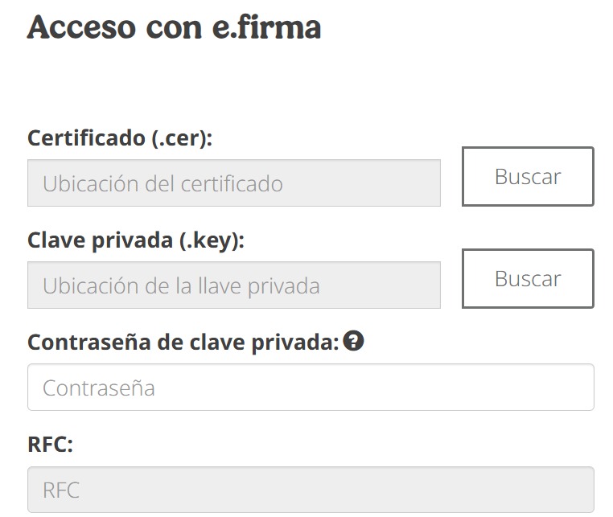Click the Contraseña de clave privada label
The width and height of the screenshot is (613, 517).
pos(183,343)
